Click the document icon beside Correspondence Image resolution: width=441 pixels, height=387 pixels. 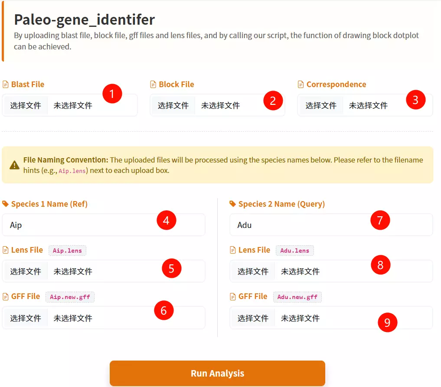tap(300, 84)
